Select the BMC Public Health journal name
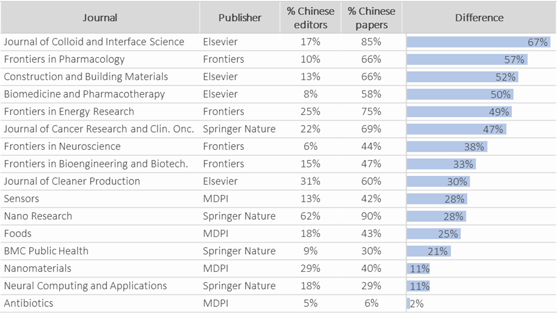The height and width of the screenshot is (317, 557). tap(46, 251)
